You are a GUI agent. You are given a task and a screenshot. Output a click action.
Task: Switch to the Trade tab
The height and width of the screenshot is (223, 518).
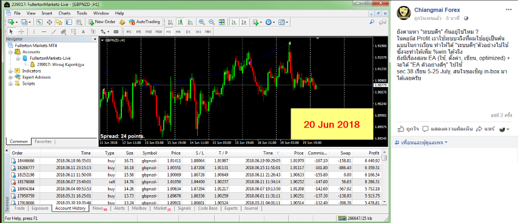[x=19, y=208]
